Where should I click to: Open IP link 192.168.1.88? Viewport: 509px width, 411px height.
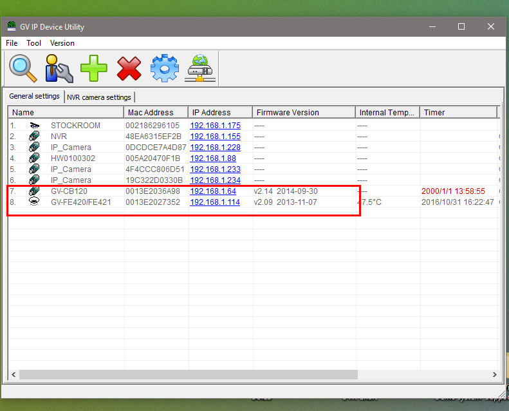tap(213, 158)
